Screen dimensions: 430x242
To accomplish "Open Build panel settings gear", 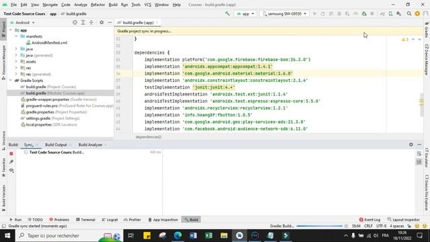I will coord(411,145).
